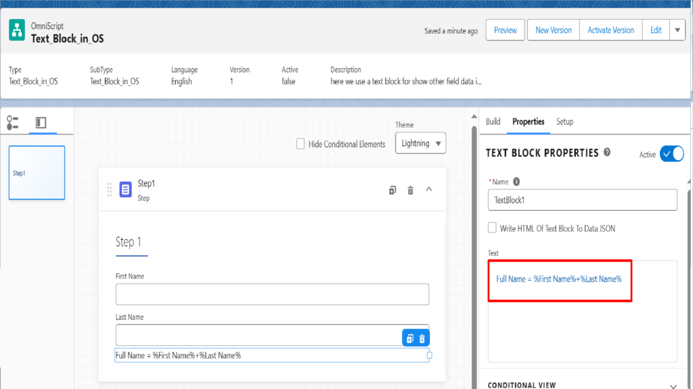Click the Language value English
Viewport: 693px width, 389px height.
[181, 81]
